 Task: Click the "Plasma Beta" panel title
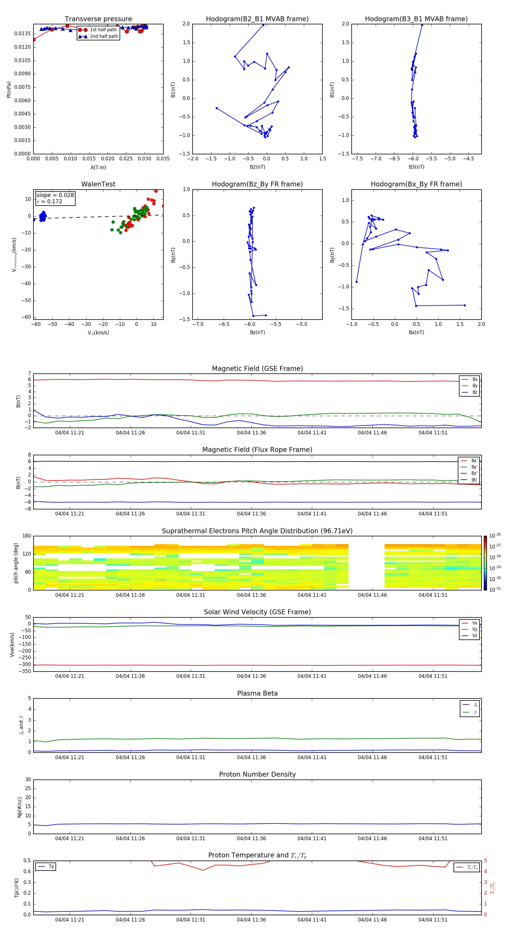point(257,694)
